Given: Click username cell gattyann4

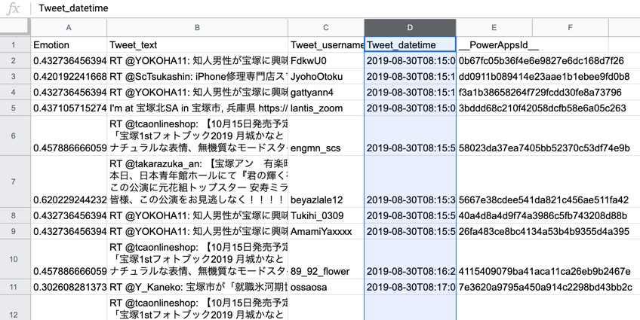Looking at the screenshot, I should [x=326, y=93].
